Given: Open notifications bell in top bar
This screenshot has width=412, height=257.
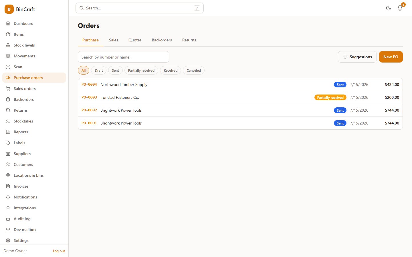Looking at the screenshot, I should 400,8.
